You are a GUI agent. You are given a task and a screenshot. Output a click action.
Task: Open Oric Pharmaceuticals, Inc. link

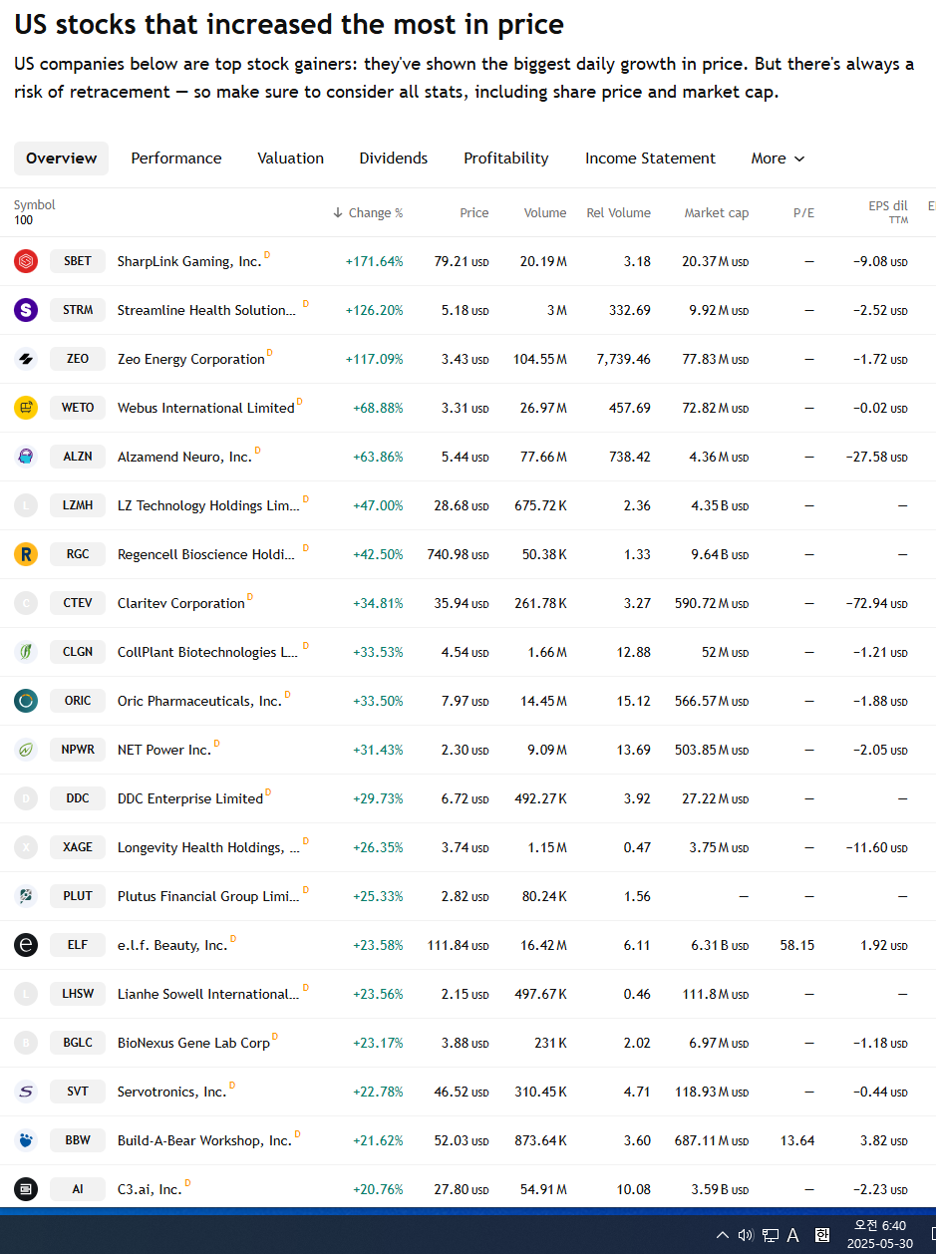tap(199, 701)
